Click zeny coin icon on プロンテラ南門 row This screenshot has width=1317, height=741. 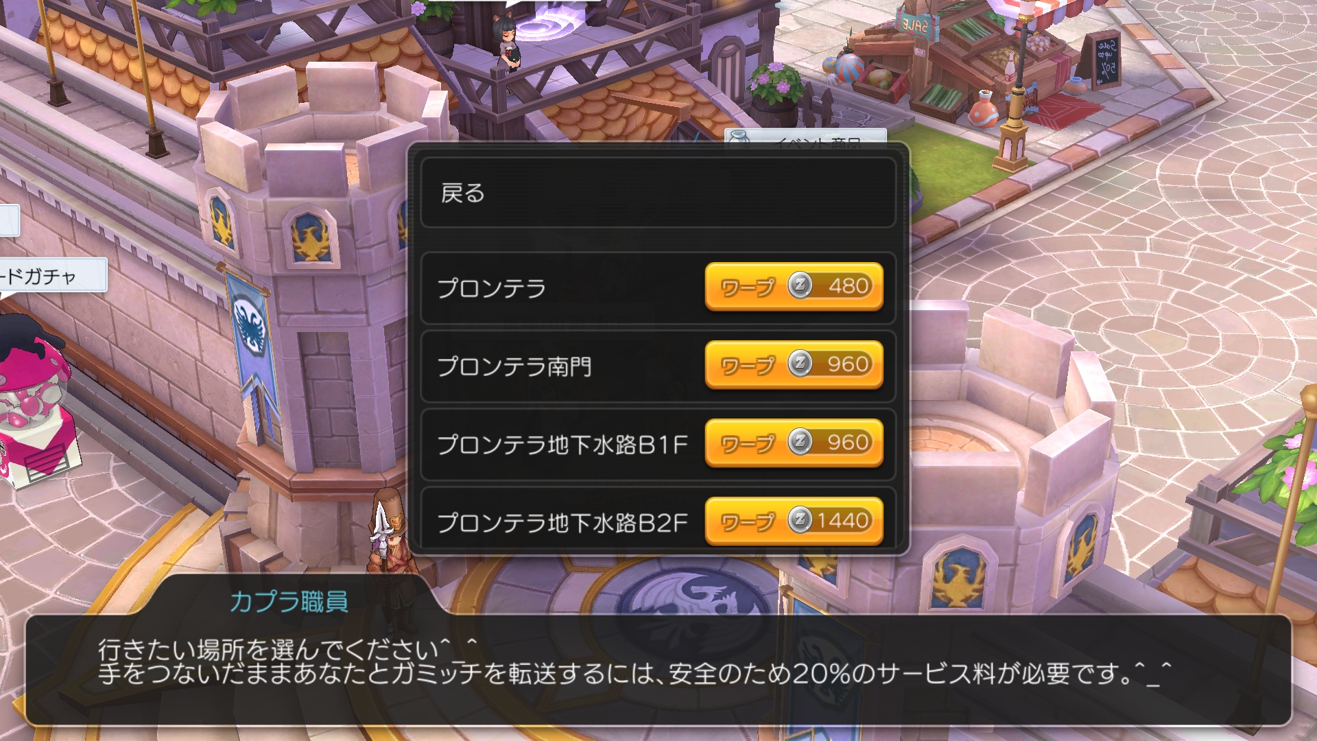(x=800, y=364)
